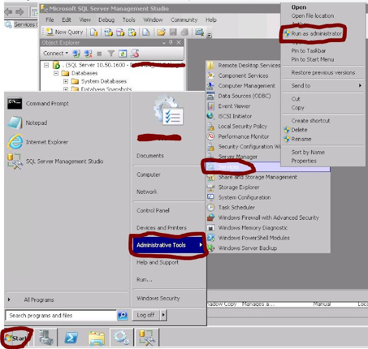
Task: Click the Search programs and files field
Action: (x=60, y=316)
